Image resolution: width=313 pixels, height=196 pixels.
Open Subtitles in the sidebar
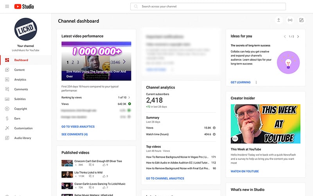click(25, 99)
